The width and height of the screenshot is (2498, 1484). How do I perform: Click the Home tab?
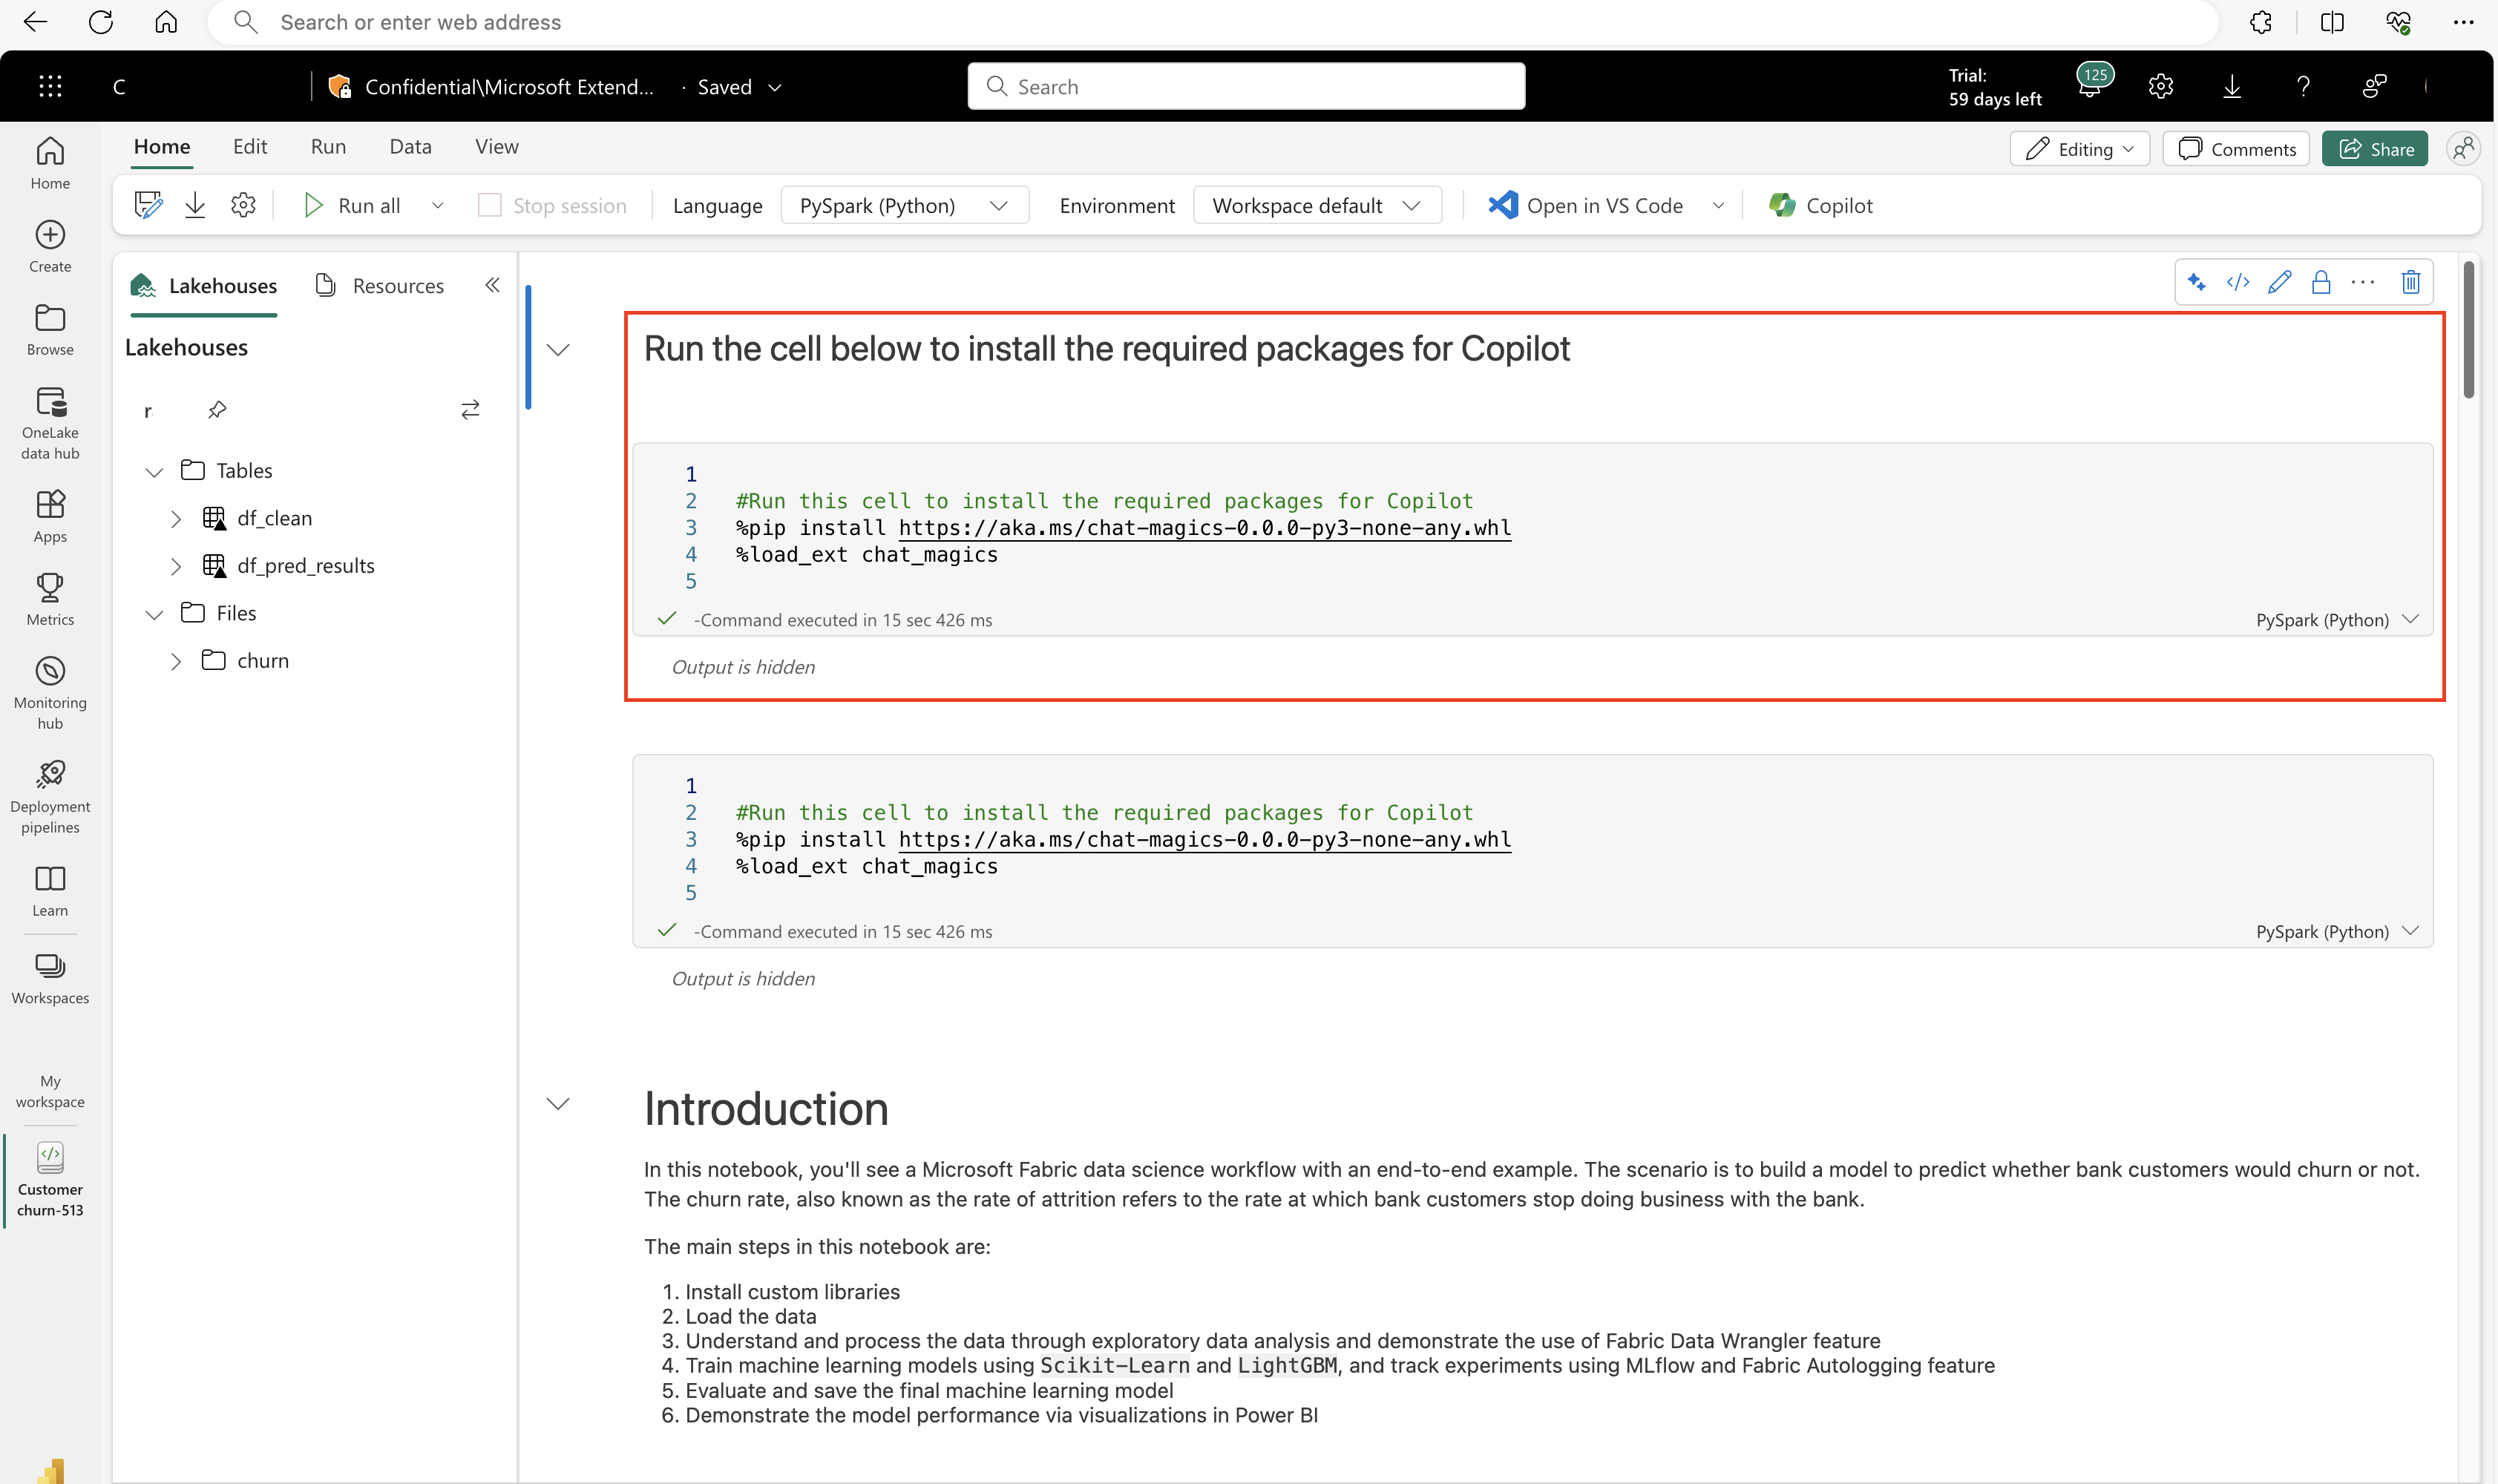tap(161, 147)
